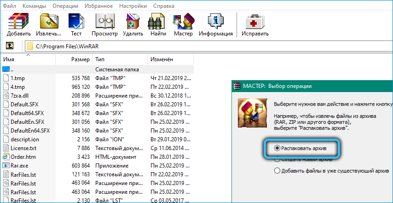Click the date cell Вт 29.01.2019
Image resolution: width=393 pixels, height=203 pixels.
click(x=171, y=139)
